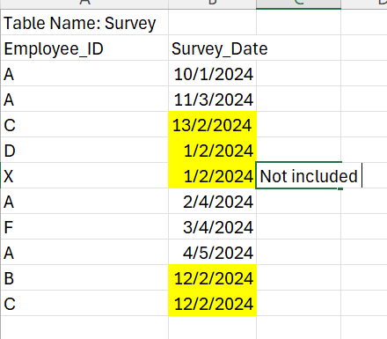Image resolution: width=387 pixels, height=339 pixels.
Task: Select the cell with date 3/4/2024
Action: point(213,226)
